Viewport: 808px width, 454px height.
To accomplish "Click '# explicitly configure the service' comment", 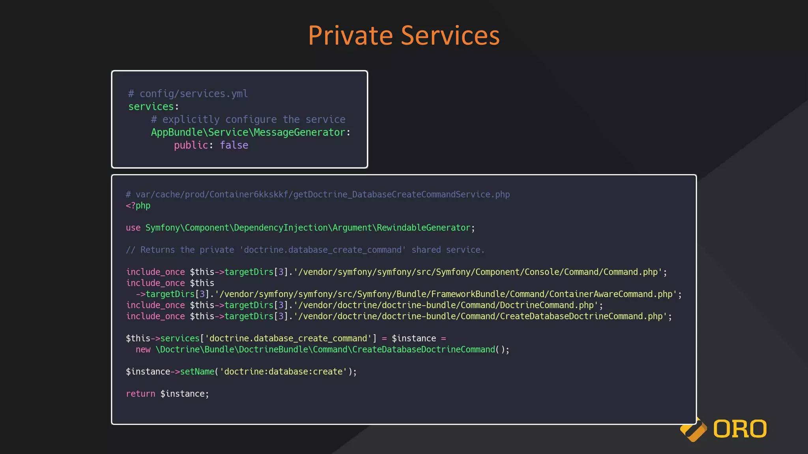I will 248,119.
